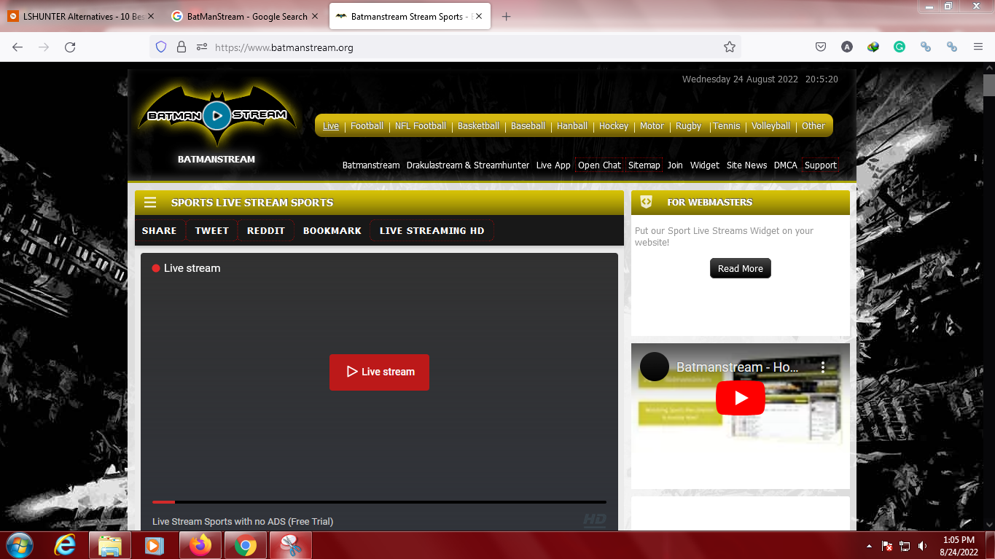Open the hamburger menu beside Sports Live Stream

150,203
